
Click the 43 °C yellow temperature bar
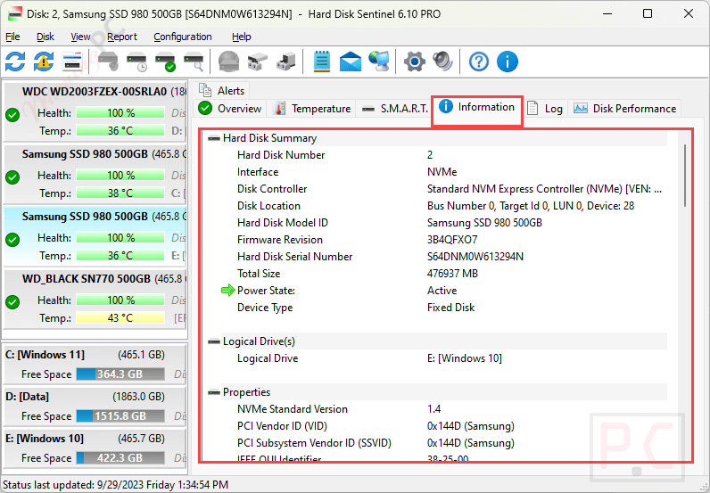(x=120, y=317)
